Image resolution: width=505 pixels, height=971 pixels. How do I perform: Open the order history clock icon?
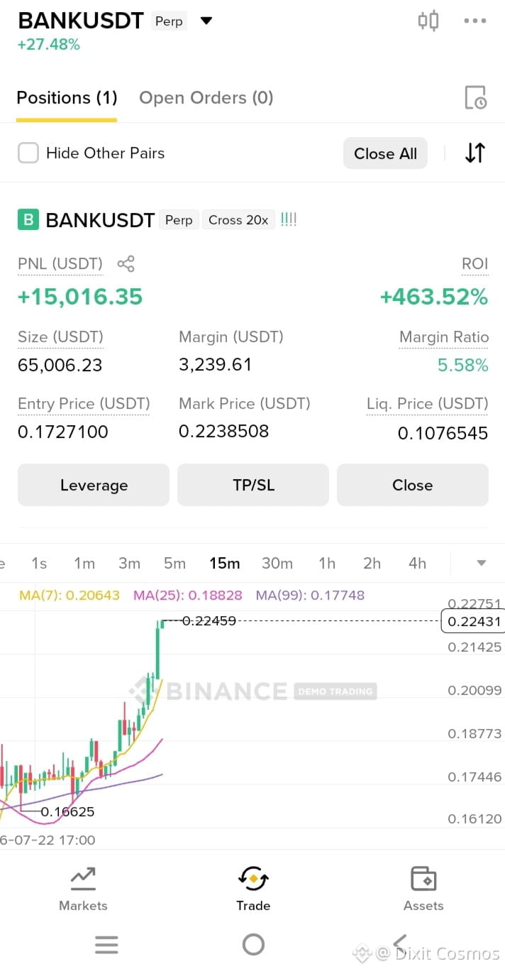(x=475, y=97)
